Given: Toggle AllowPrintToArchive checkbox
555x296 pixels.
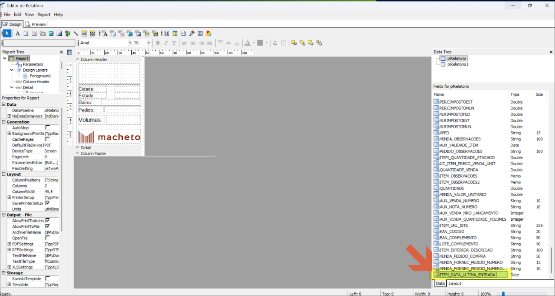Looking at the screenshot, I should (47, 220).
